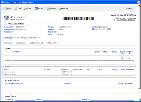This screenshot has height=102, width=141.
Task: Click the vertical scrollbar down arrow
Action: 139,100
